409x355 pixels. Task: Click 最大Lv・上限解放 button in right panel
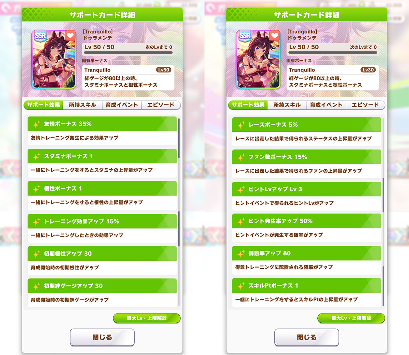pos(351,318)
